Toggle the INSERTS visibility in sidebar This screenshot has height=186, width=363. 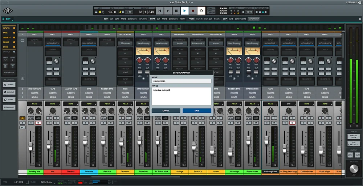(14, 37)
